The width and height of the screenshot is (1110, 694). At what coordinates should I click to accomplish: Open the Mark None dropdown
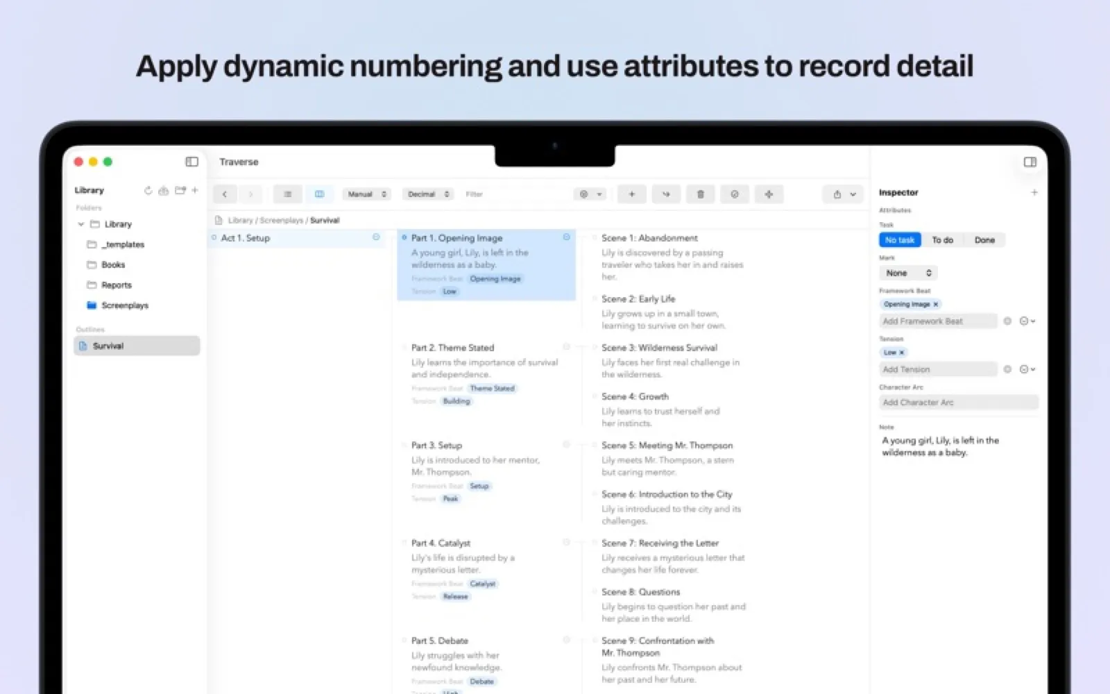point(909,273)
